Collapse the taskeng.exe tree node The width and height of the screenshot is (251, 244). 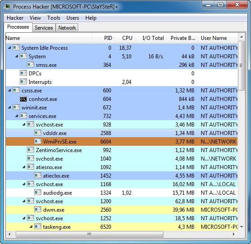(31, 227)
